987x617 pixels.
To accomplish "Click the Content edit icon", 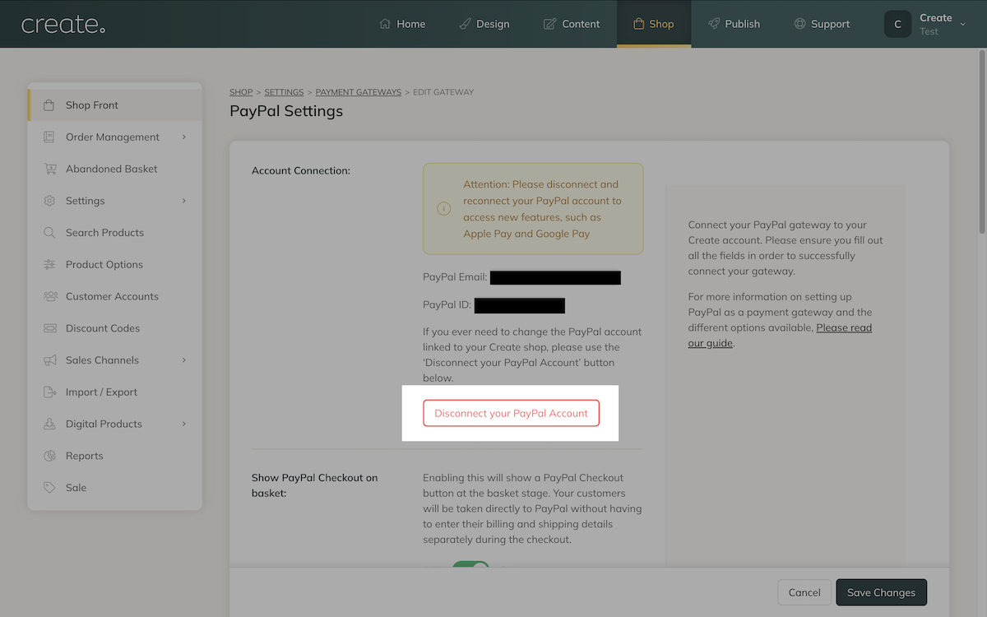I will (549, 24).
